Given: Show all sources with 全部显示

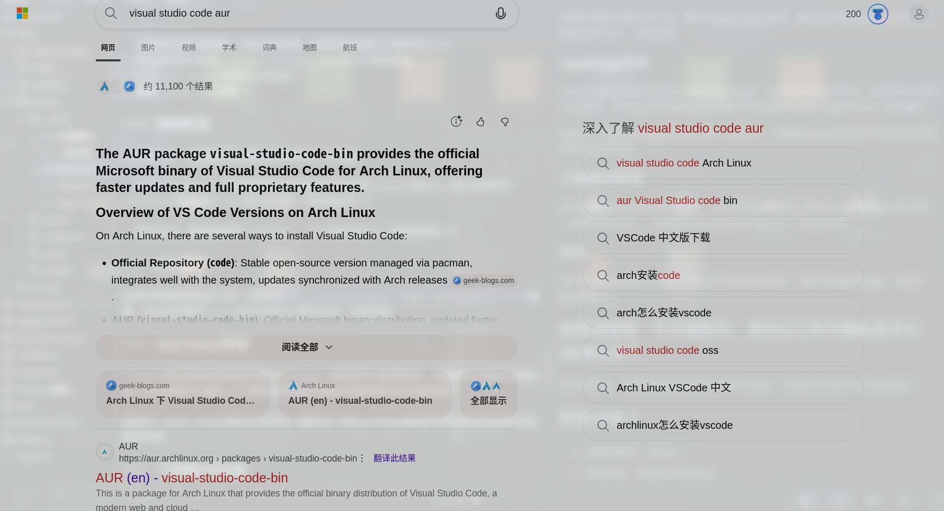Looking at the screenshot, I should [x=489, y=394].
